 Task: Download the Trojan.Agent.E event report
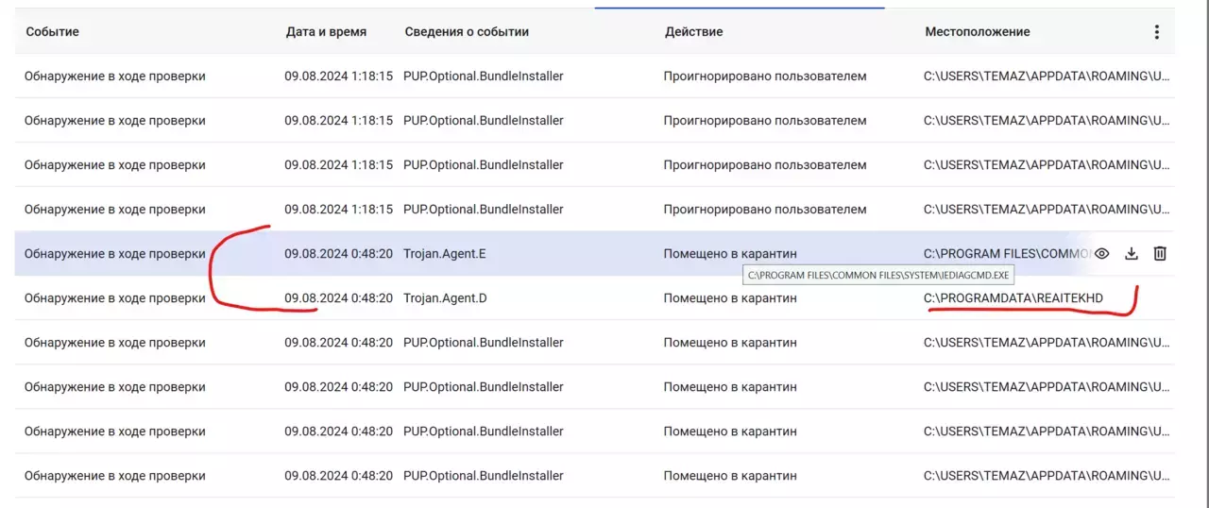(1132, 253)
